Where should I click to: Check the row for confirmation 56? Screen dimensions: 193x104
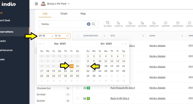pyautogui.click(x=77, y=98)
